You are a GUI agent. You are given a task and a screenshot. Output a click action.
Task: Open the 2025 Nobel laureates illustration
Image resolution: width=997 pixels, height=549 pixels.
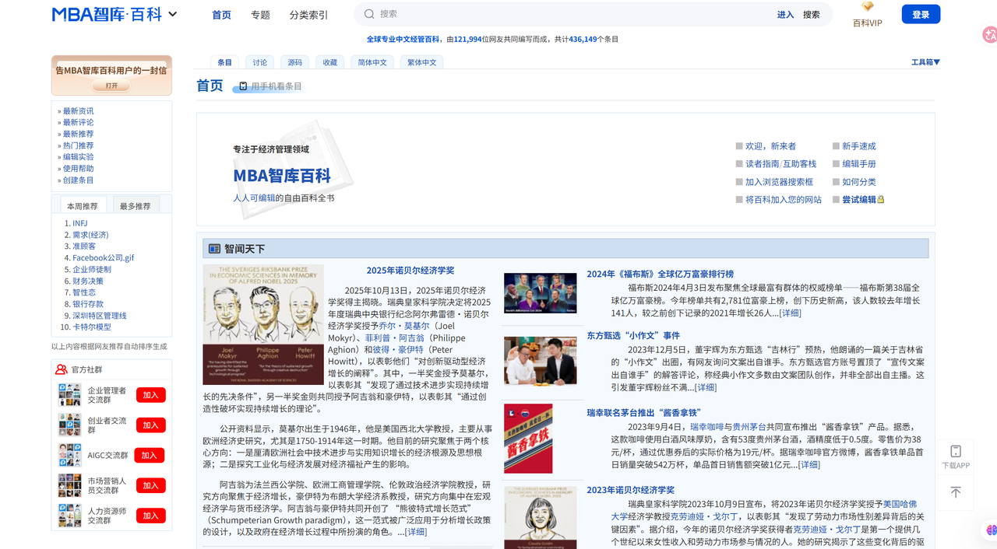click(x=263, y=325)
